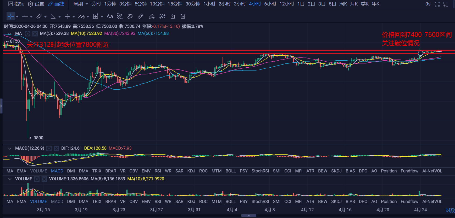The width and height of the screenshot is (455, 218).
Task: Open the 周期 period dropdown
Action: click(81, 4)
